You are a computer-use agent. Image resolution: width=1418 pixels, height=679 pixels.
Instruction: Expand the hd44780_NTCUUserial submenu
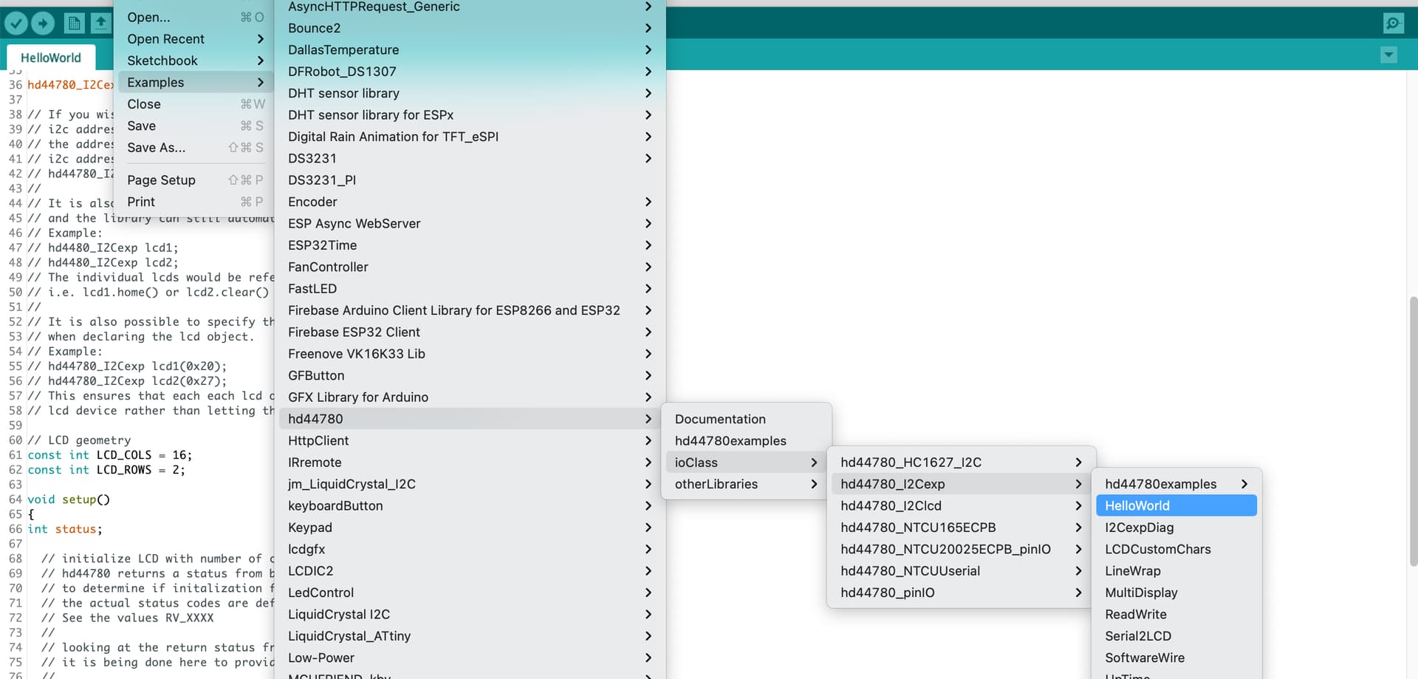pyautogui.click(x=962, y=571)
